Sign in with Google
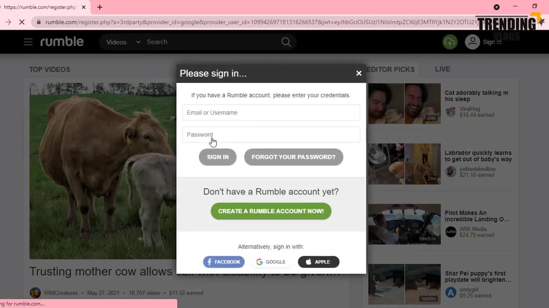 click(271, 262)
